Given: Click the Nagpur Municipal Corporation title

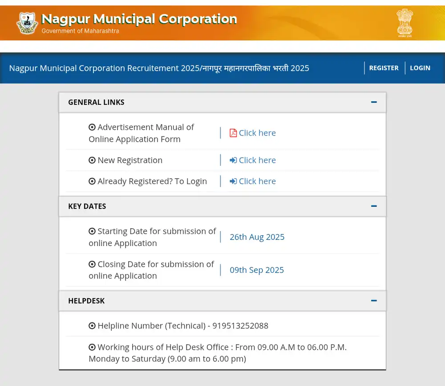Looking at the screenshot, I should pyautogui.click(x=139, y=19).
